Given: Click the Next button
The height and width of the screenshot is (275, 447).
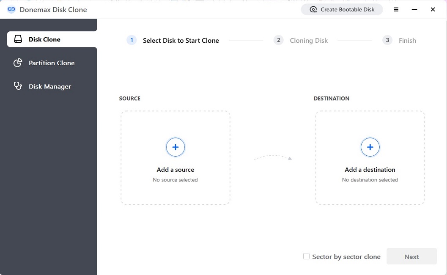Looking at the screenshot, I should click(x=411, y=256).
